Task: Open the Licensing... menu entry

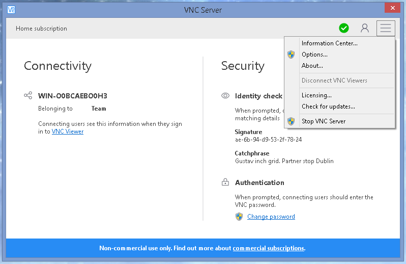Action: 316,95
